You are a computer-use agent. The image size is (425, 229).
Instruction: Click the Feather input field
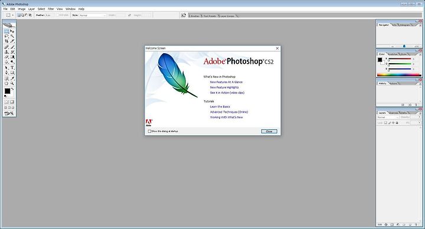tap(50, 15)
